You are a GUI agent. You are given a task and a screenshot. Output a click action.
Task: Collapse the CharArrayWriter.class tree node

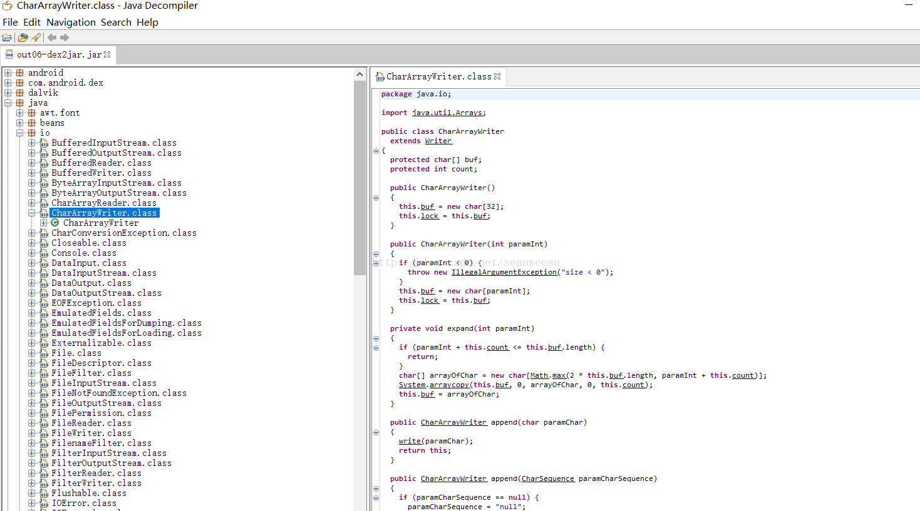point(32,213)
